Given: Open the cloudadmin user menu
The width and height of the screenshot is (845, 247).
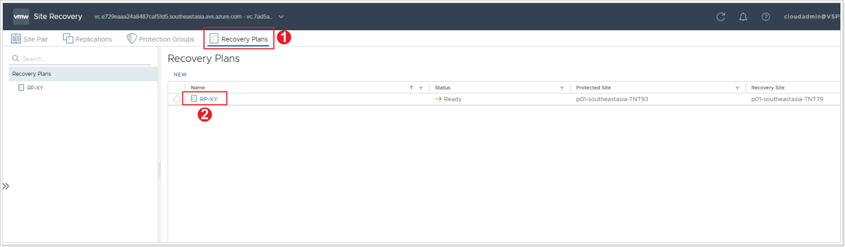Looking at the screenshot, I should pos(812,17).
